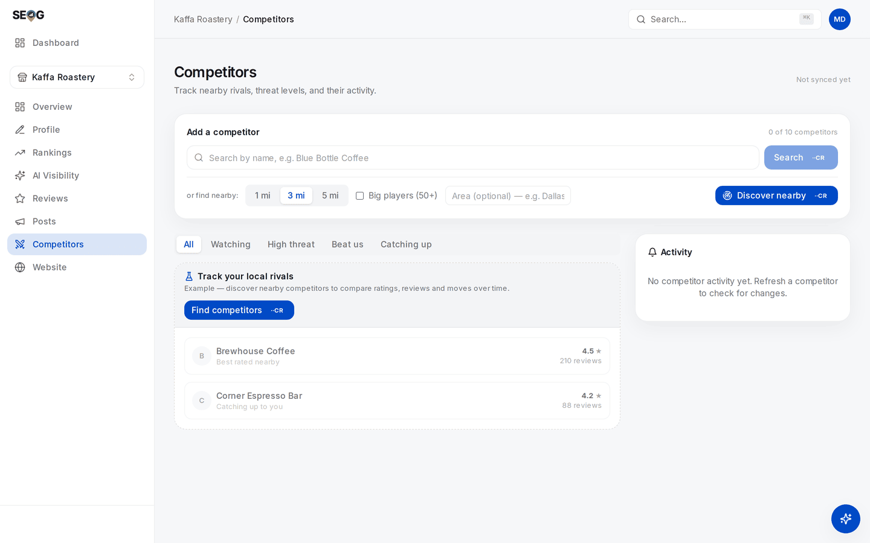Go to the Reviews section
The image size is (870, 543).
tap(77, 198)
